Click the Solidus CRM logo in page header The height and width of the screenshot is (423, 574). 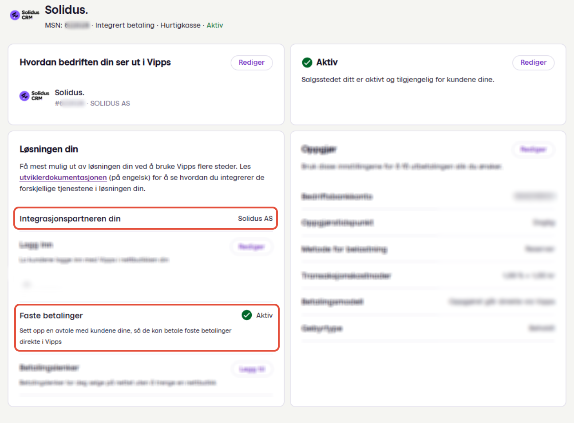click(24, 15)
